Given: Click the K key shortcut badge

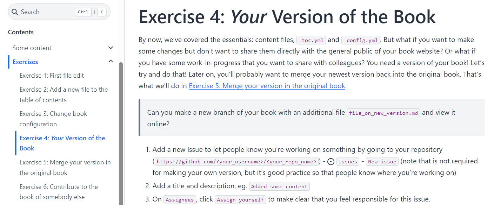Looking at the screenshot, I should [101, 12].
